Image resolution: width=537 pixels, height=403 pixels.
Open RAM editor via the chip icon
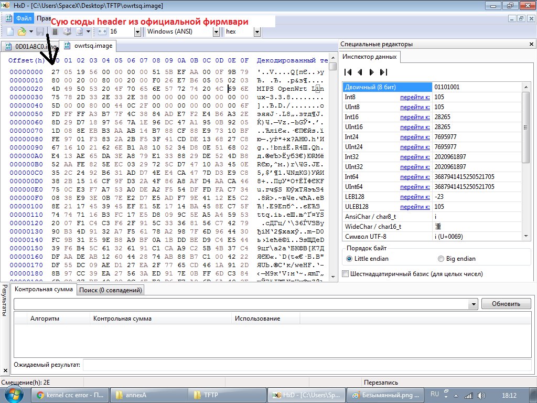55,31
